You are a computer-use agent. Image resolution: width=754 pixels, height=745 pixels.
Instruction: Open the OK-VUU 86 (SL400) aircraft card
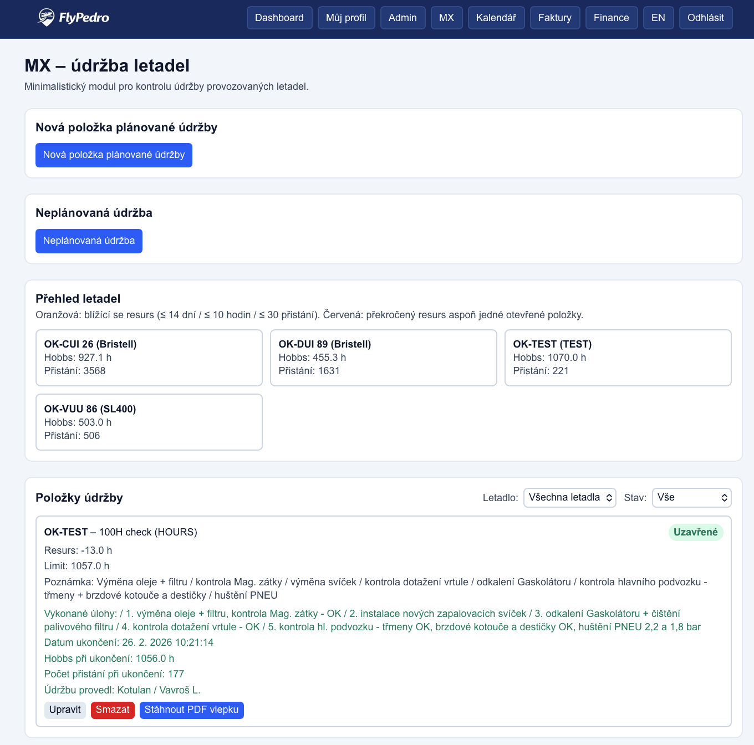click(149, 422)
